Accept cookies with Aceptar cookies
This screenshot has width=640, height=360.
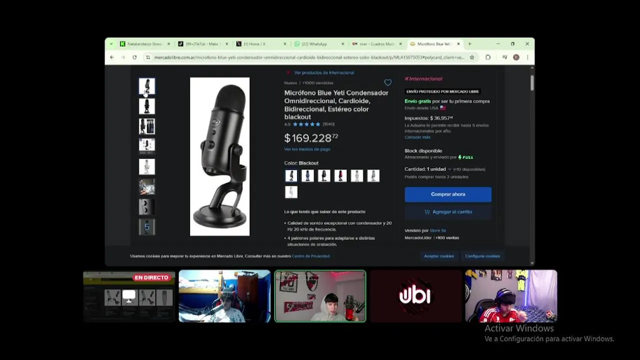pyautogui.click(x=439, y=256)
